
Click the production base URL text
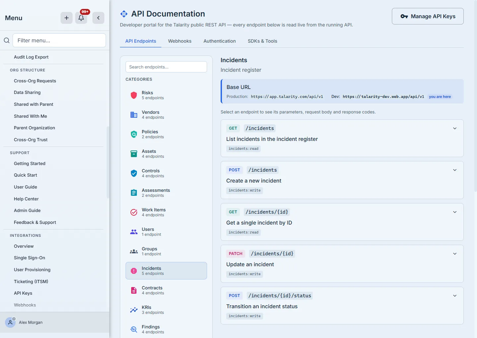287,97
